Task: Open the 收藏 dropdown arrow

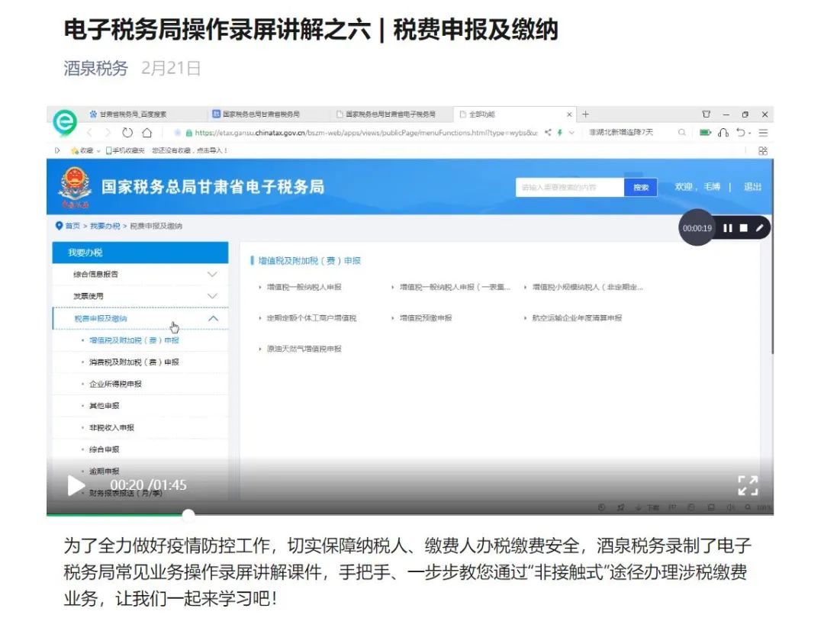Action: pos(98,151)
